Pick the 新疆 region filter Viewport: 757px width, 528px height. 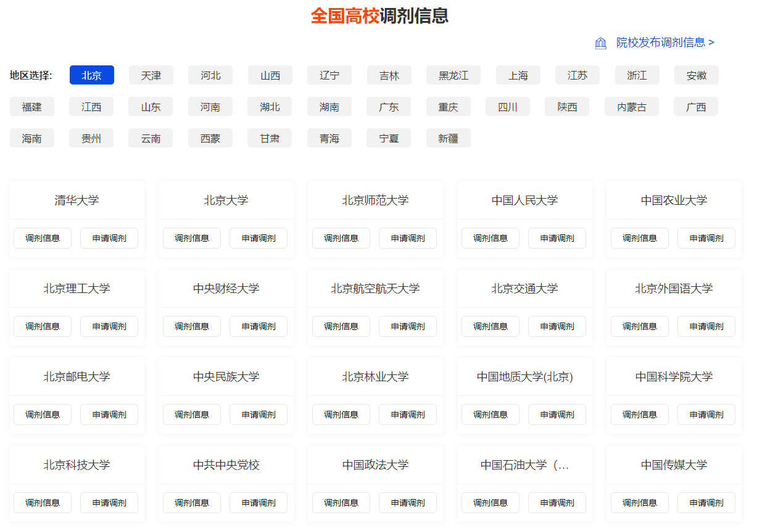coord(449,138)
